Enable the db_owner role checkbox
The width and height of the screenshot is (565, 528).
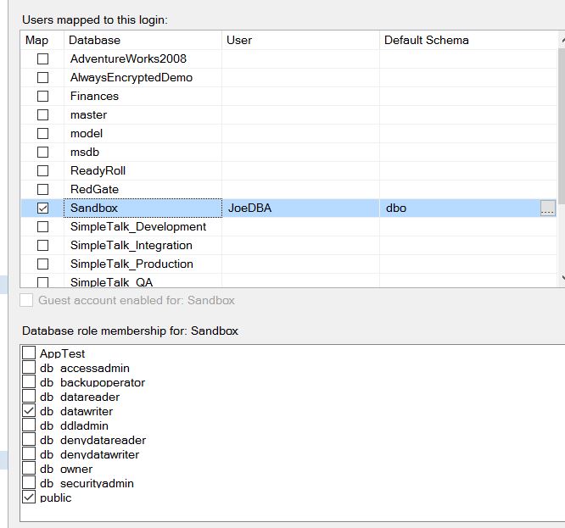(30, 469)
